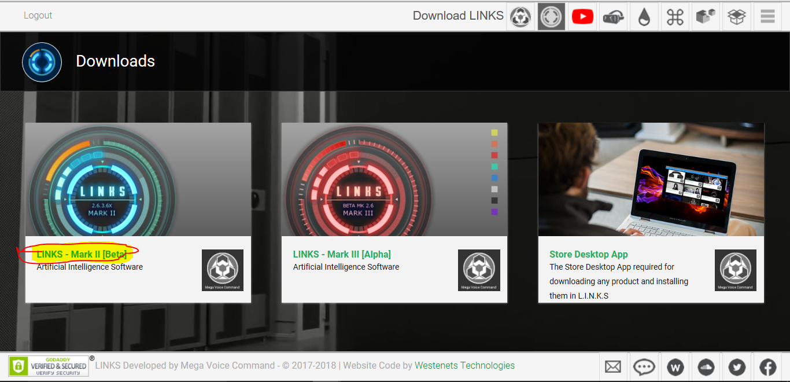Viewport: 790px width, 382px height.
Task: Click the Store Desktop App description text
Action: pyautogui.click(x=619, y=281)
